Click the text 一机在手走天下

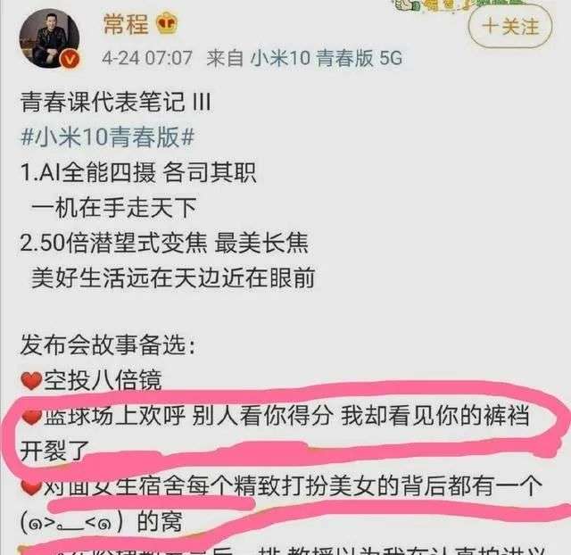click(114, 208)
